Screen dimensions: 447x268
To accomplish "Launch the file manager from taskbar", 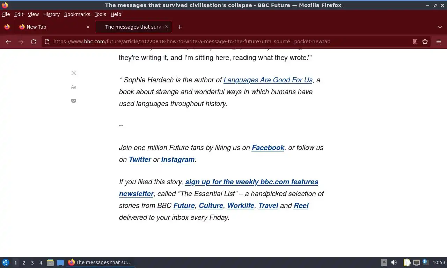I will coord(50,262).
